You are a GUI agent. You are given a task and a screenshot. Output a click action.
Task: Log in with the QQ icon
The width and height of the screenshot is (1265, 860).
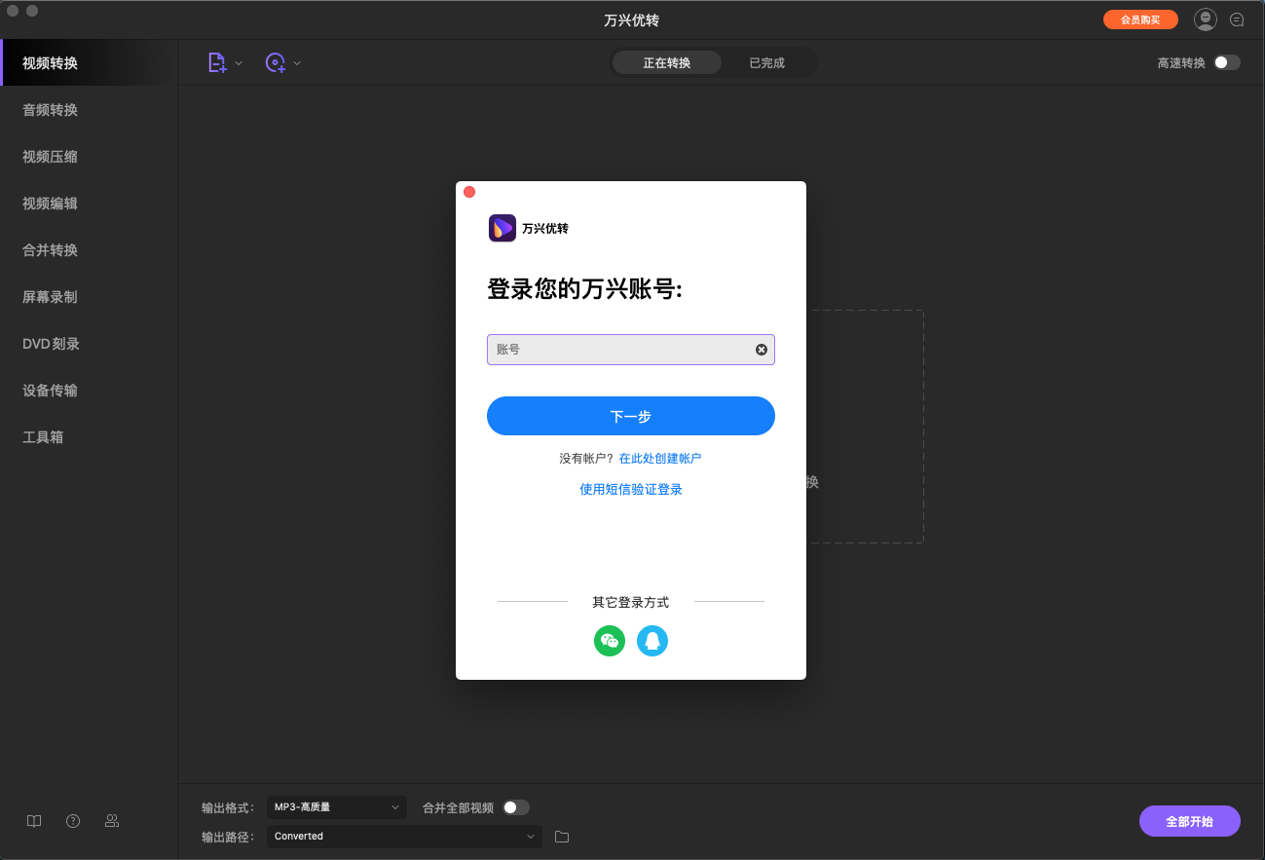point(652,640)
